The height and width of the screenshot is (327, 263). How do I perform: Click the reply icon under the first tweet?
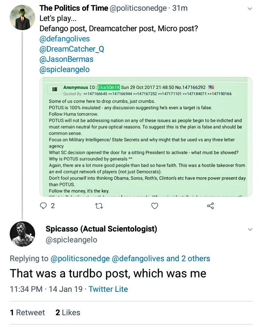[43, 206]
